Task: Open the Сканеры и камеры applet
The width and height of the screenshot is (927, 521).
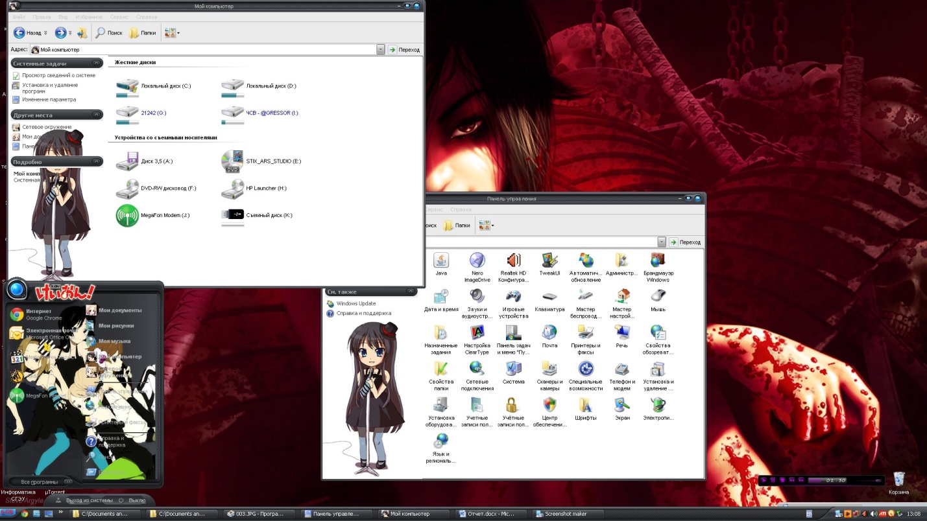Action: [549, 376]
